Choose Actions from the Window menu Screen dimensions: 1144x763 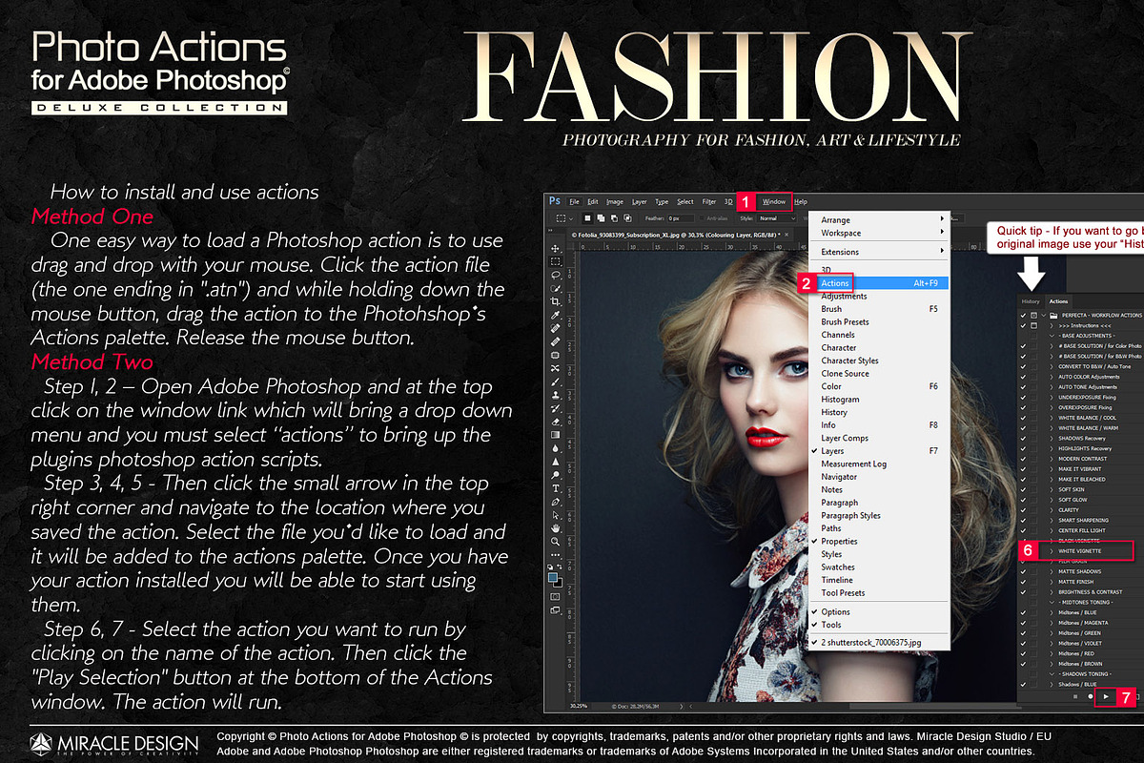[881, 283]
